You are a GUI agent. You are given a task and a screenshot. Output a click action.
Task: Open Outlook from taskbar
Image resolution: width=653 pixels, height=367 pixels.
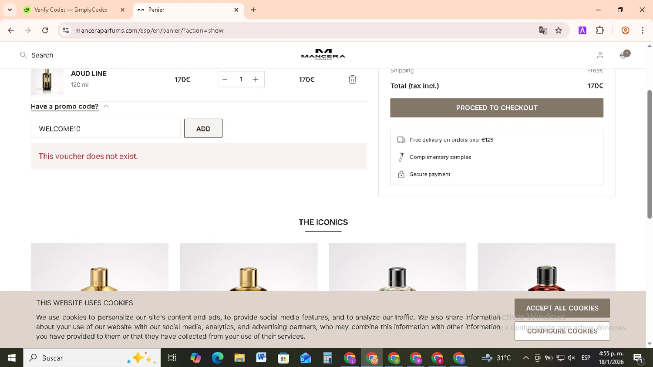[x=305, y=358]
